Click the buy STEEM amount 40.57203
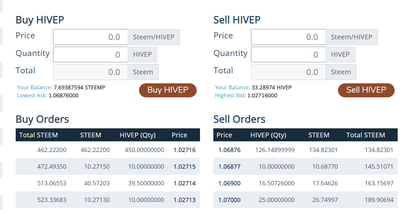405x210 pixels. (x=97, y=183)
